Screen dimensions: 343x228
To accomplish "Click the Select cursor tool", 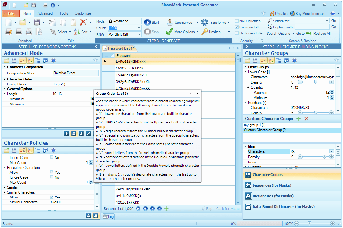I will pyautogui.click(x=58, y=32).
